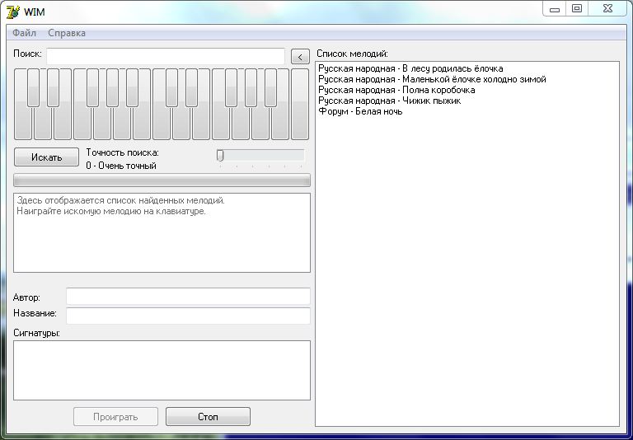Click the WIM application icon in title bar
The width and height of the screenshot is (633, 440).
point(12,11)
